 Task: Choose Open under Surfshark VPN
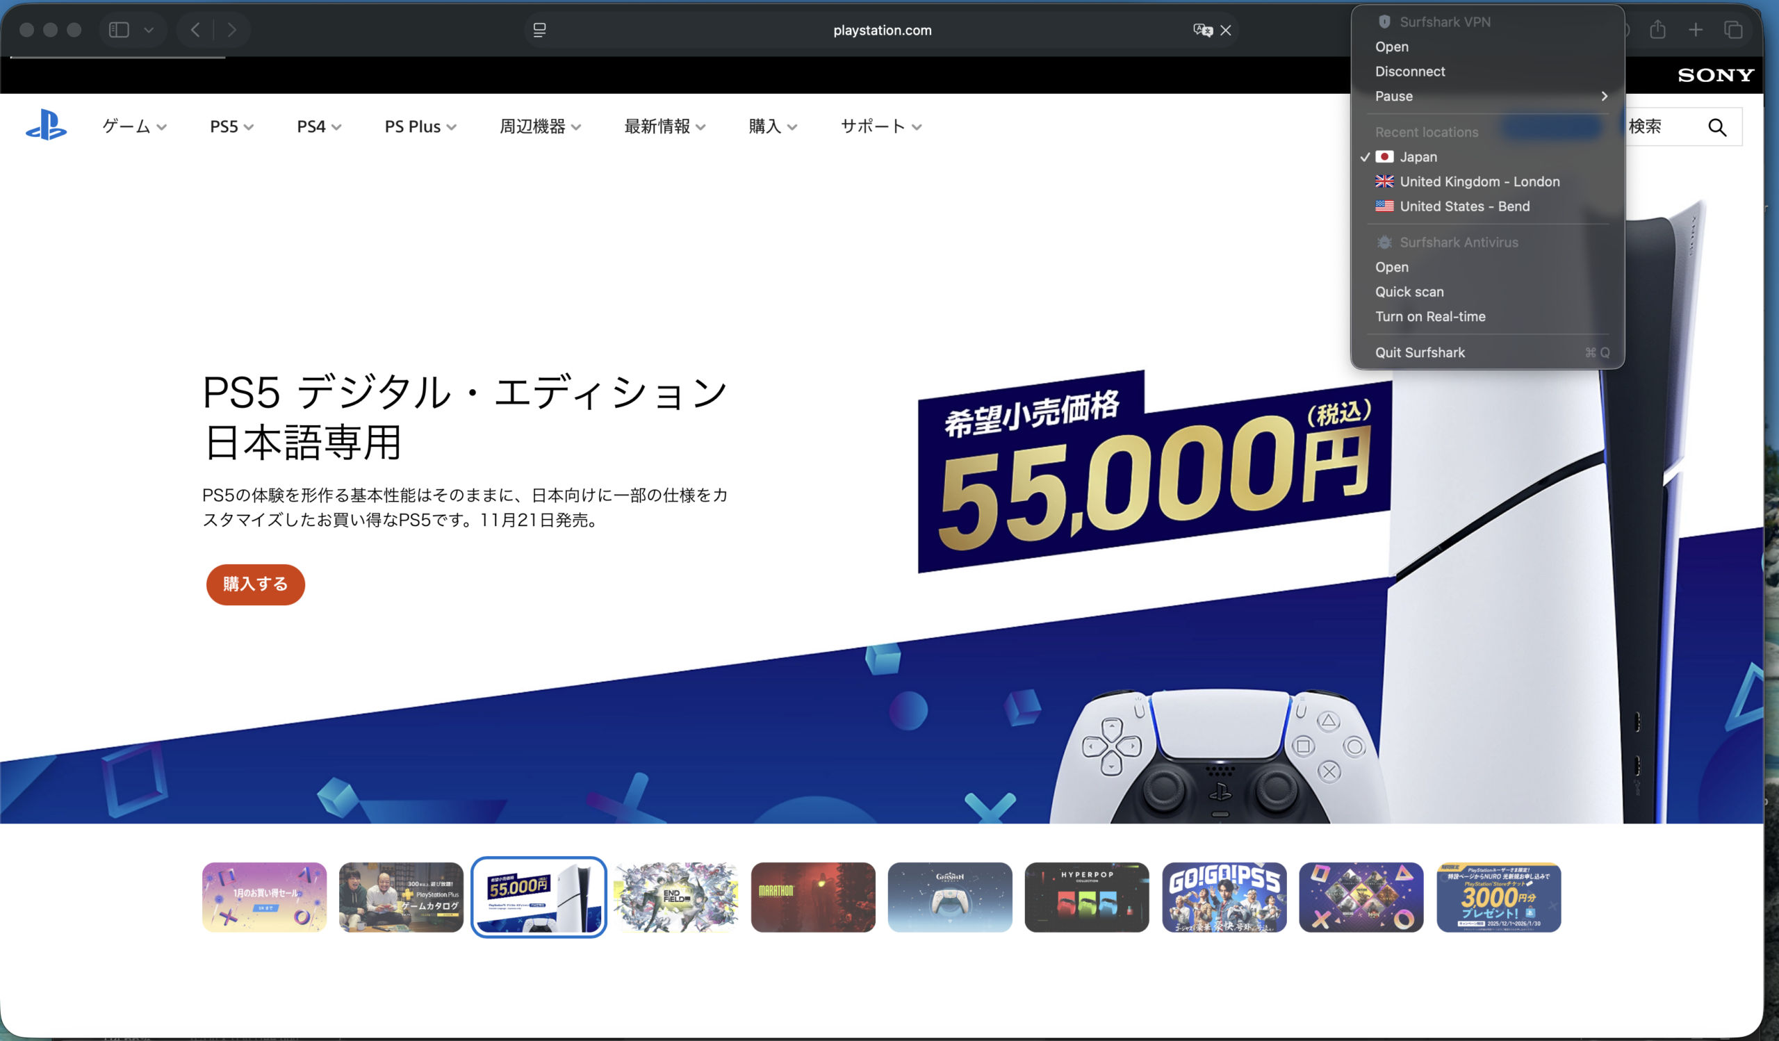(x=1487, y=47)
